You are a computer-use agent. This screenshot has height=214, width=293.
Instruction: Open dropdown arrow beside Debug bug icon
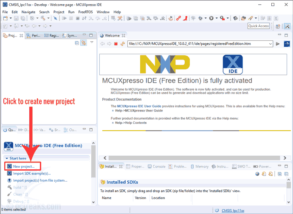206,18
